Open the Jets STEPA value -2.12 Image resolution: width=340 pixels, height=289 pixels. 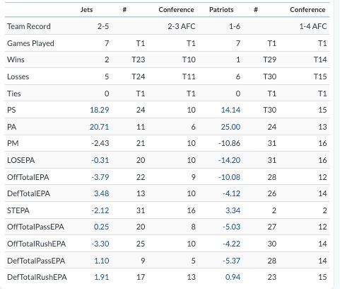(100, 210)
